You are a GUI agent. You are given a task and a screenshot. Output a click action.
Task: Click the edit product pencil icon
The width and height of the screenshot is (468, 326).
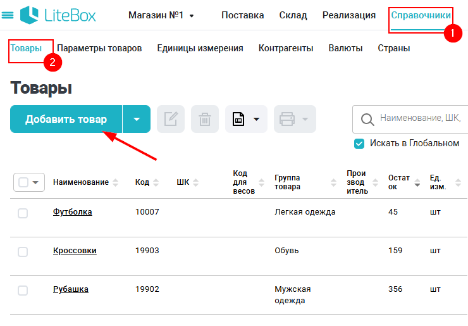coord(171,119)
